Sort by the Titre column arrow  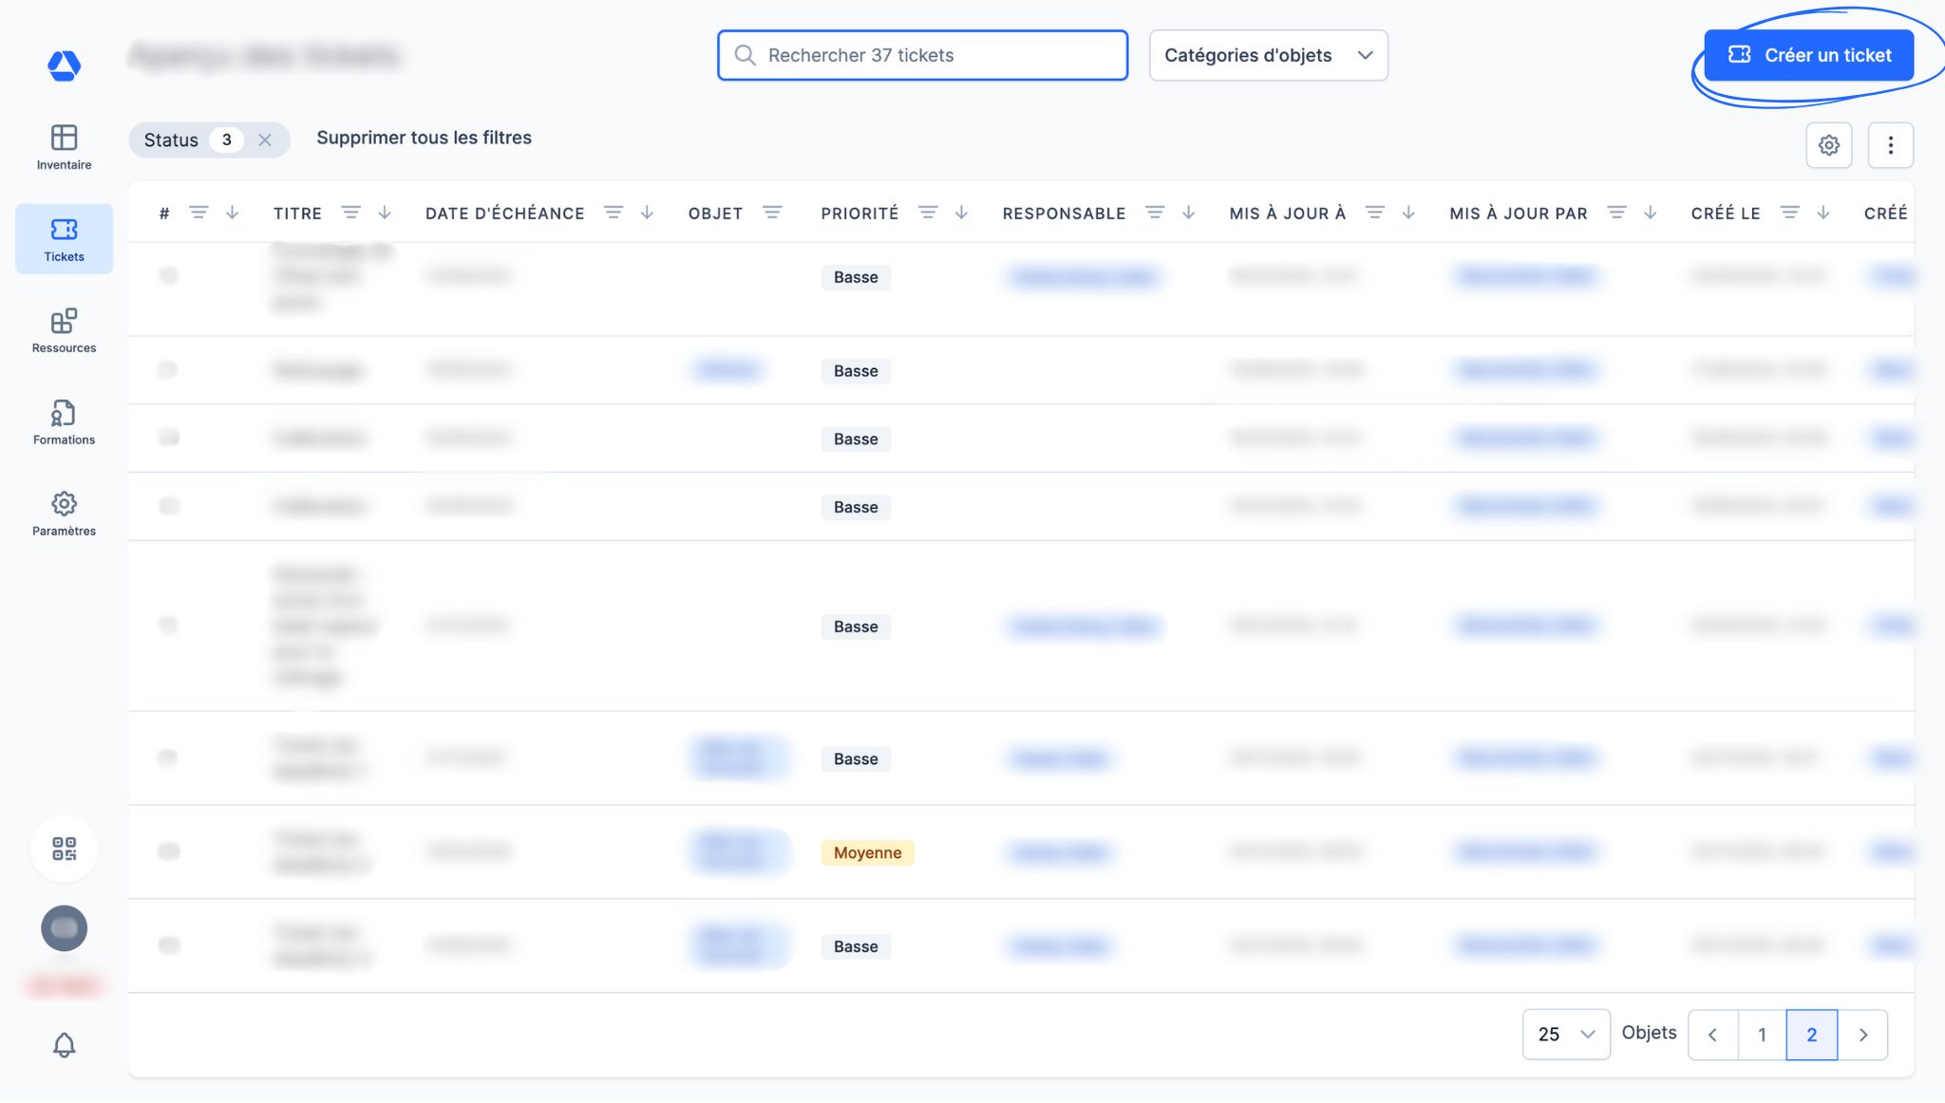point(385,213)
